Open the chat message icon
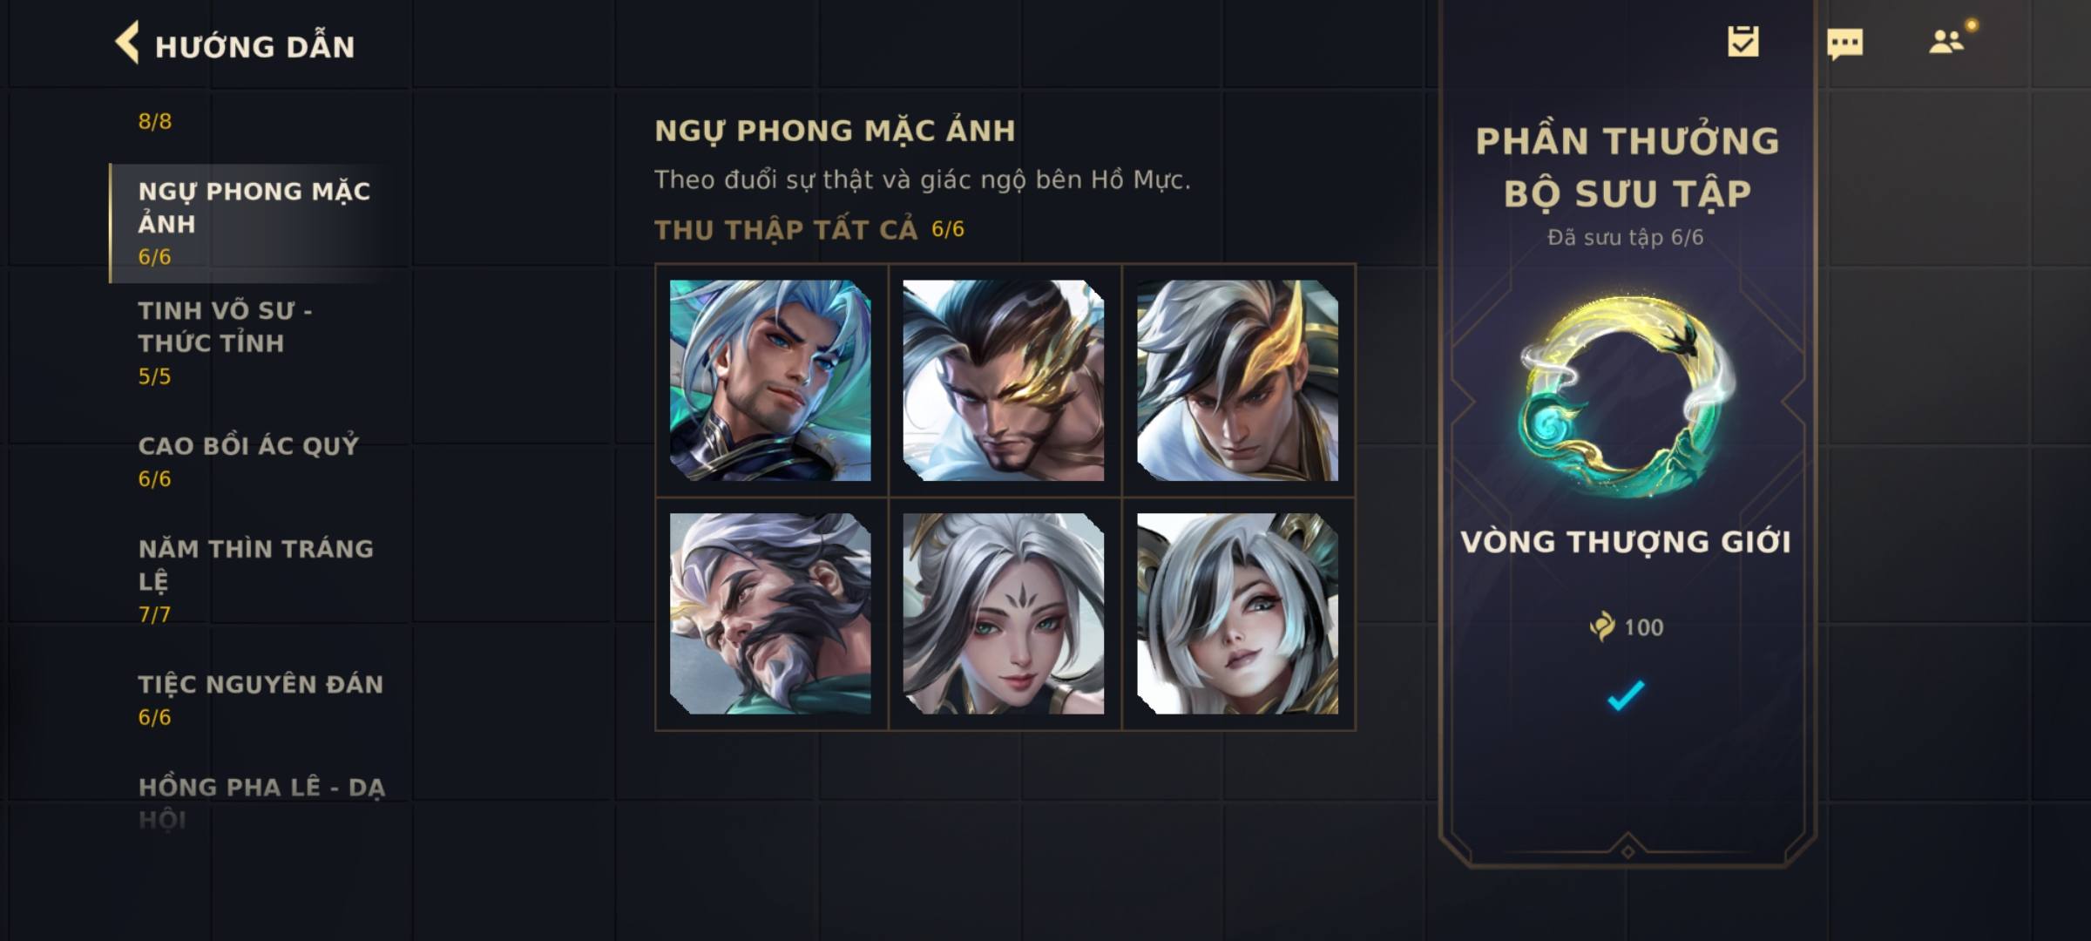 (1844, 44)
